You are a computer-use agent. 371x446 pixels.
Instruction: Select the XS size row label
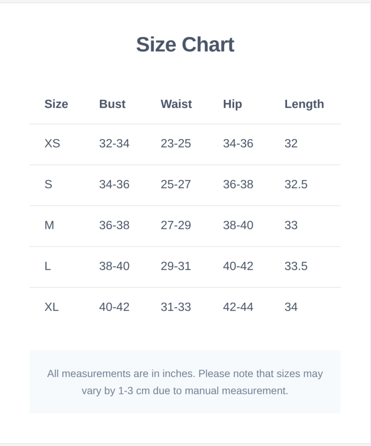pyautogui.click(x=52, y=143)
